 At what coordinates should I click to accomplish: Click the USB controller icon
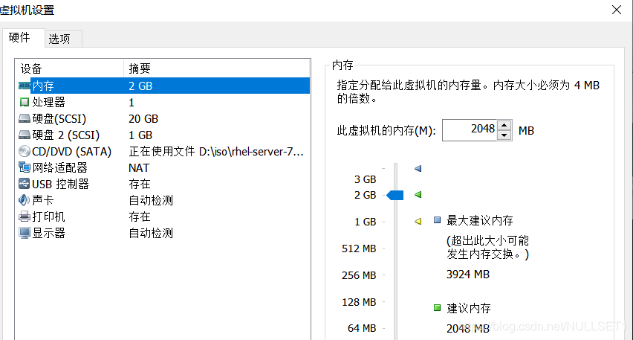click(x=25, y=184)
